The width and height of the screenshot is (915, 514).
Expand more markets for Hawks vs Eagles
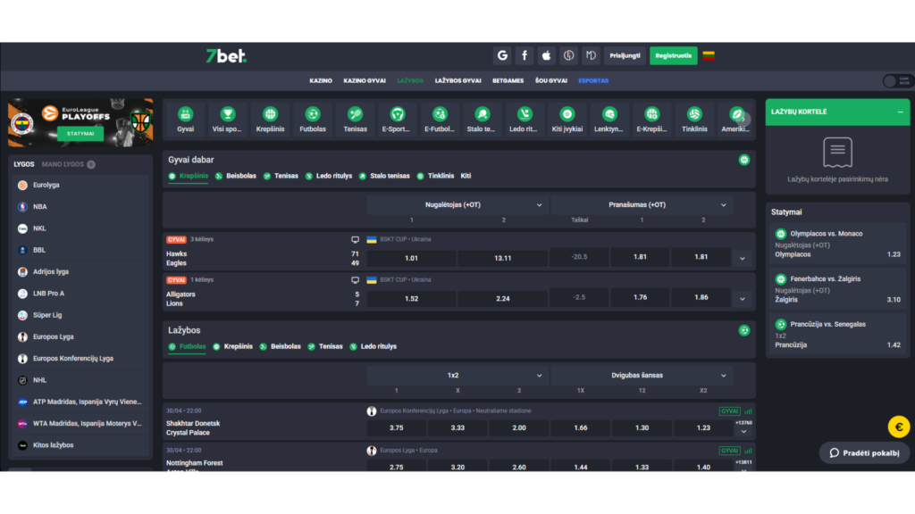pyautogui.click(x=743, y=258)
